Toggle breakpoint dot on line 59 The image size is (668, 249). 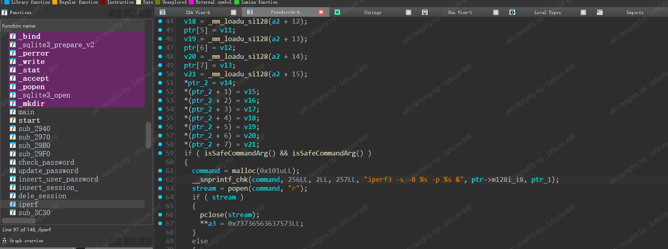[160, 153]
